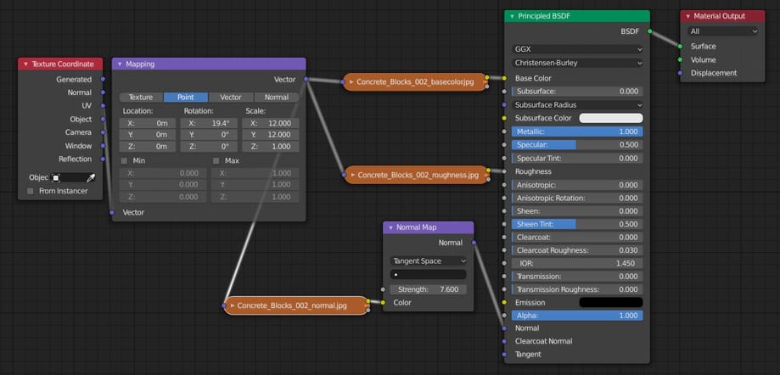Click the Volume input socket

point(680,59)
